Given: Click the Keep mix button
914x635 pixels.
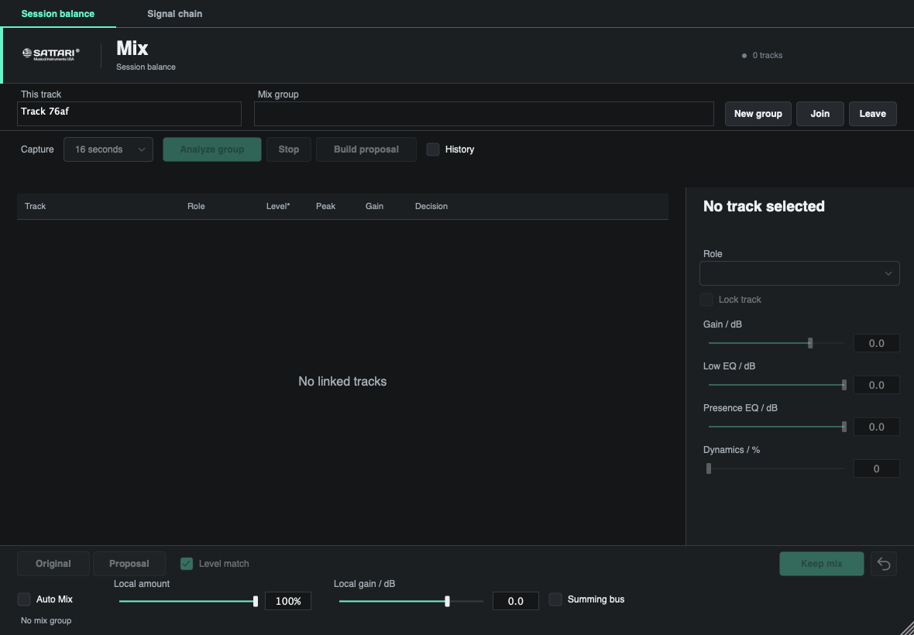Looking at the screenshot, I should pyautogui.click(x=821, y=564).
